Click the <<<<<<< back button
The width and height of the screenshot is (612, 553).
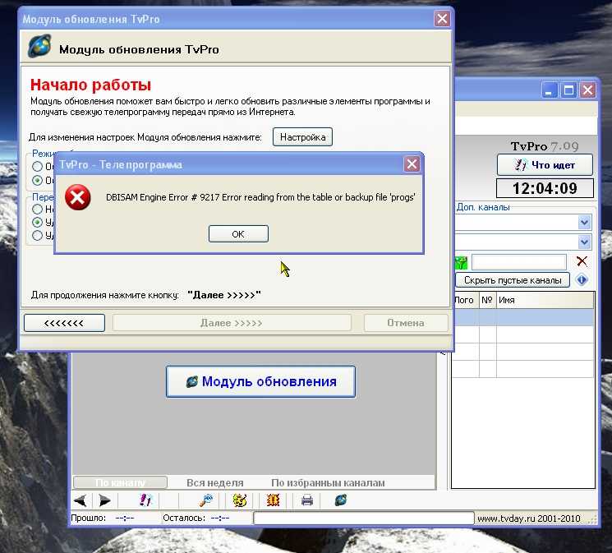pos(64,323)
